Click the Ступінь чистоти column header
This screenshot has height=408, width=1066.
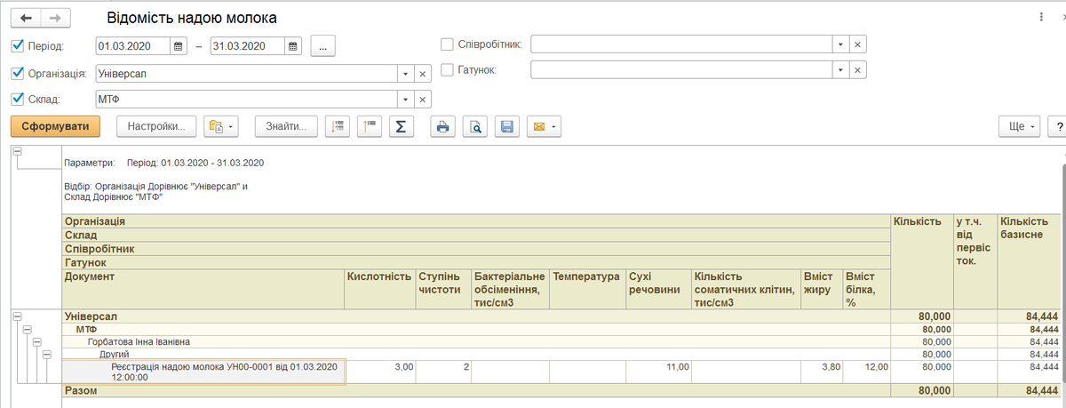pos(443,290)
